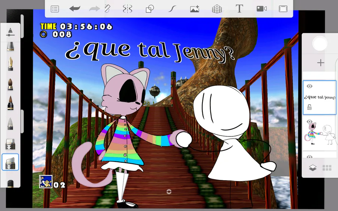Import an image with the picture icon
Screen dimensions: 338x211
pos(195,9)
